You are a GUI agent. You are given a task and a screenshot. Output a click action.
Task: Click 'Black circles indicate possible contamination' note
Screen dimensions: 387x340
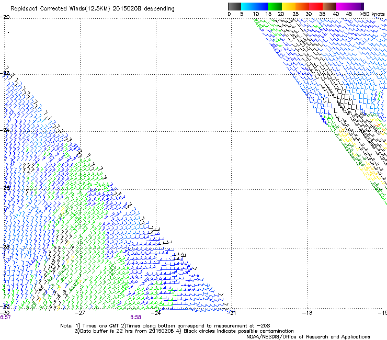click(x=238, y=331)
